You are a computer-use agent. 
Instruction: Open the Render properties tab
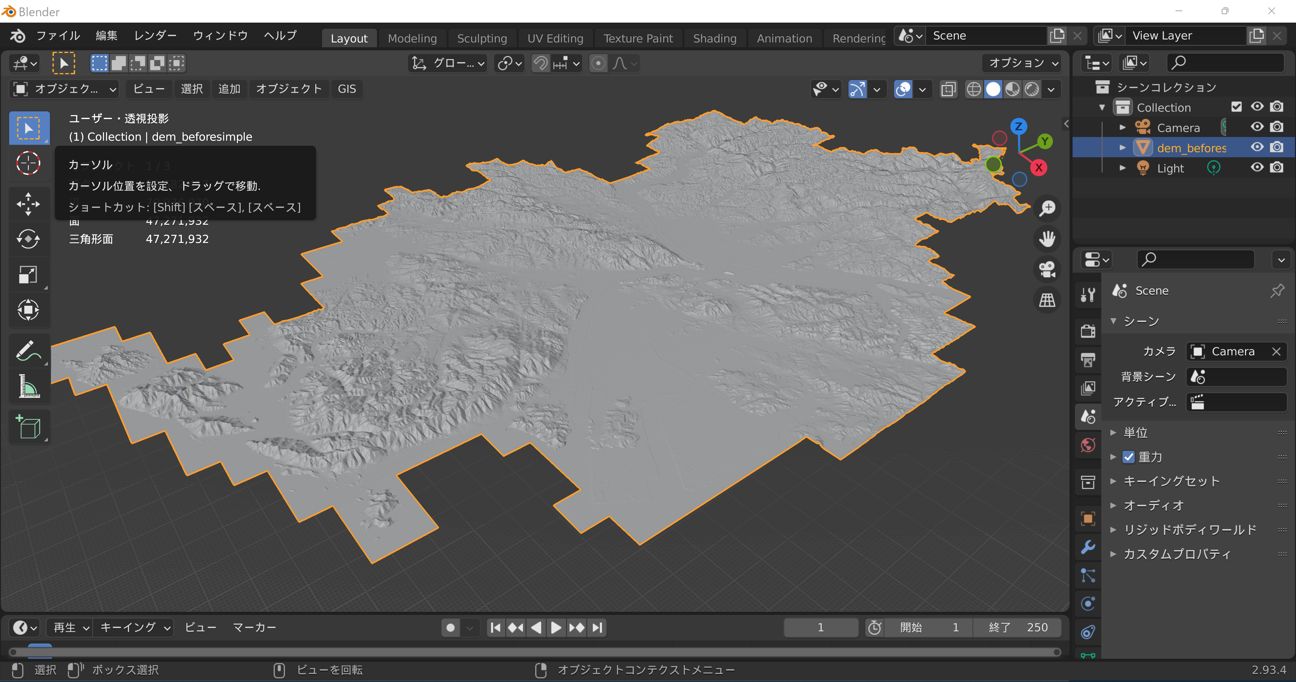(1088, 331)
